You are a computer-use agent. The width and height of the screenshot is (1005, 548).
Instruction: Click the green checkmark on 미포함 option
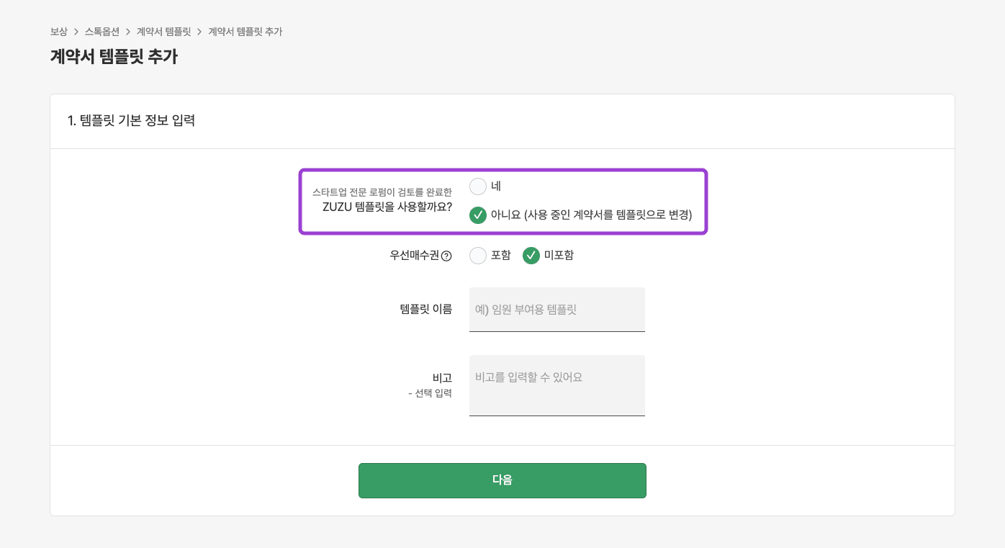point(531,255)
